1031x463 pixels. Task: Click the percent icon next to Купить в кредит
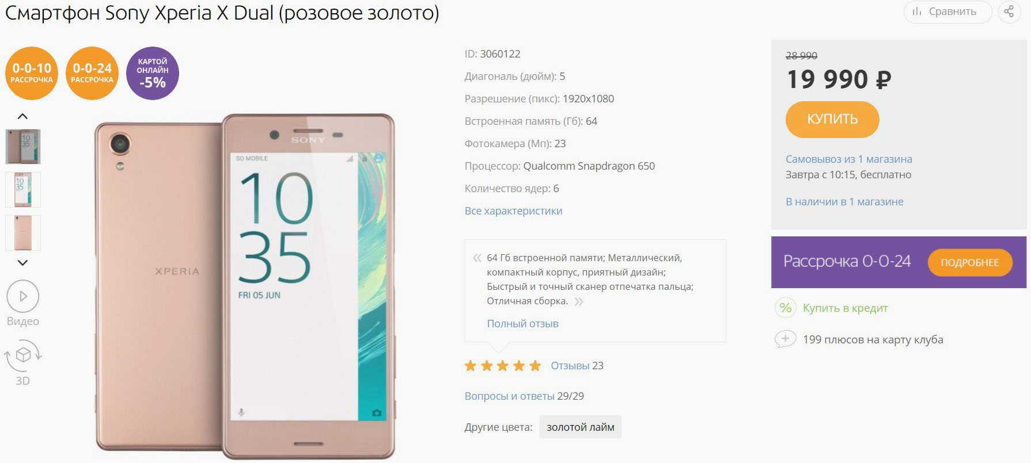point(786,308)
